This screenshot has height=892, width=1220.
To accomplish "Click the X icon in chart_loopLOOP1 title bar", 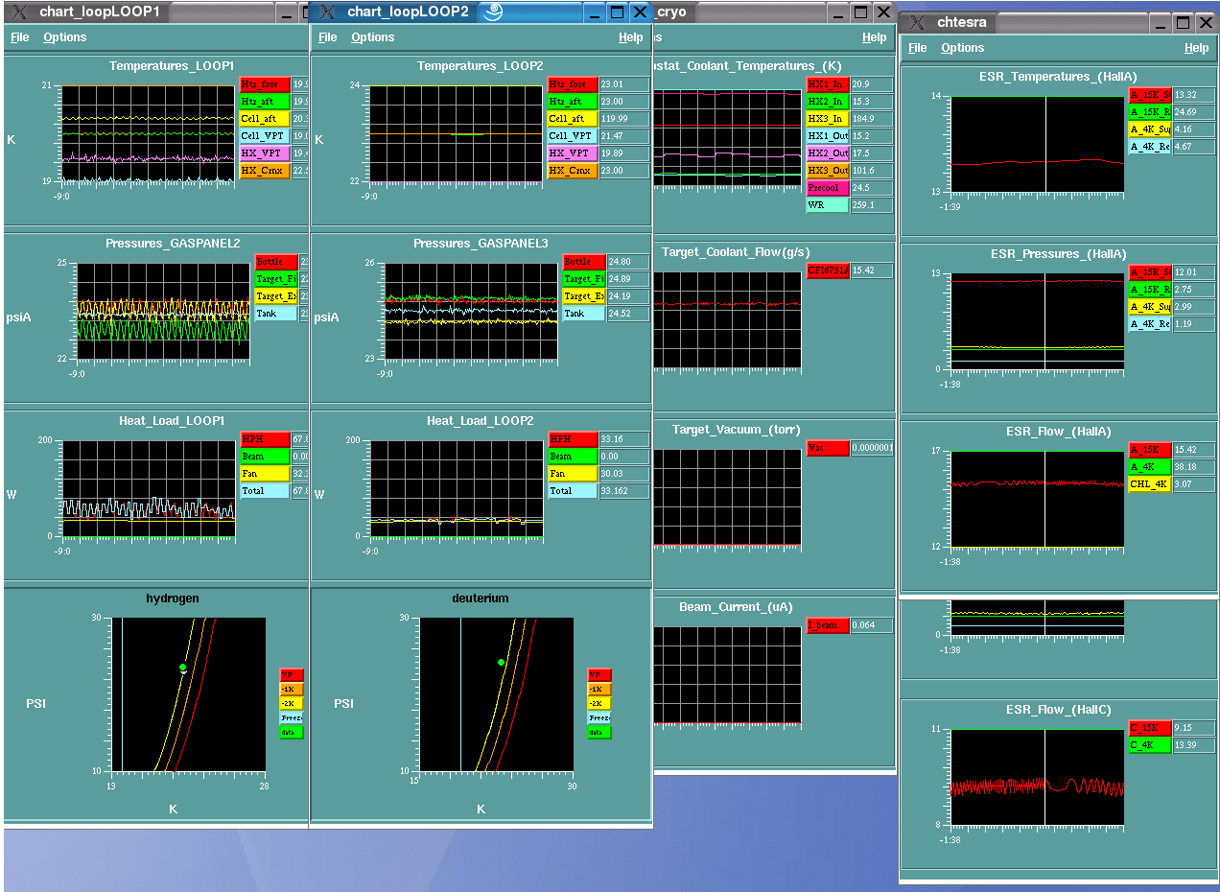I will pyautogui.click(x=18, y=12).
